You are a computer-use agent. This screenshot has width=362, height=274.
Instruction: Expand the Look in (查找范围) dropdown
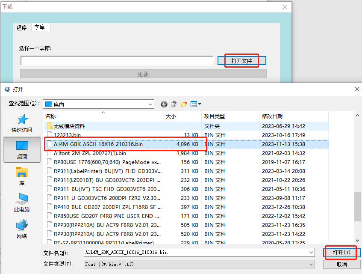tap(150, 104)
